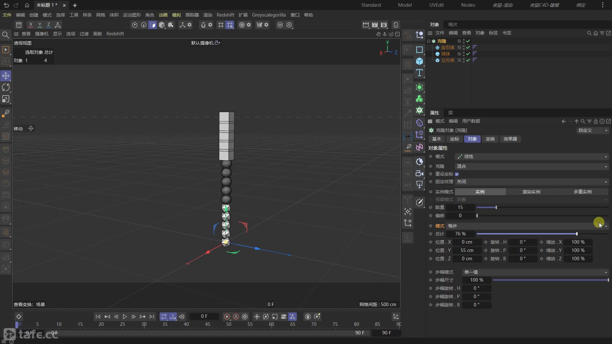Screen dimensions: 612x344
Task: Click the Enable Snap icon
Action: [x=203, y=25]
